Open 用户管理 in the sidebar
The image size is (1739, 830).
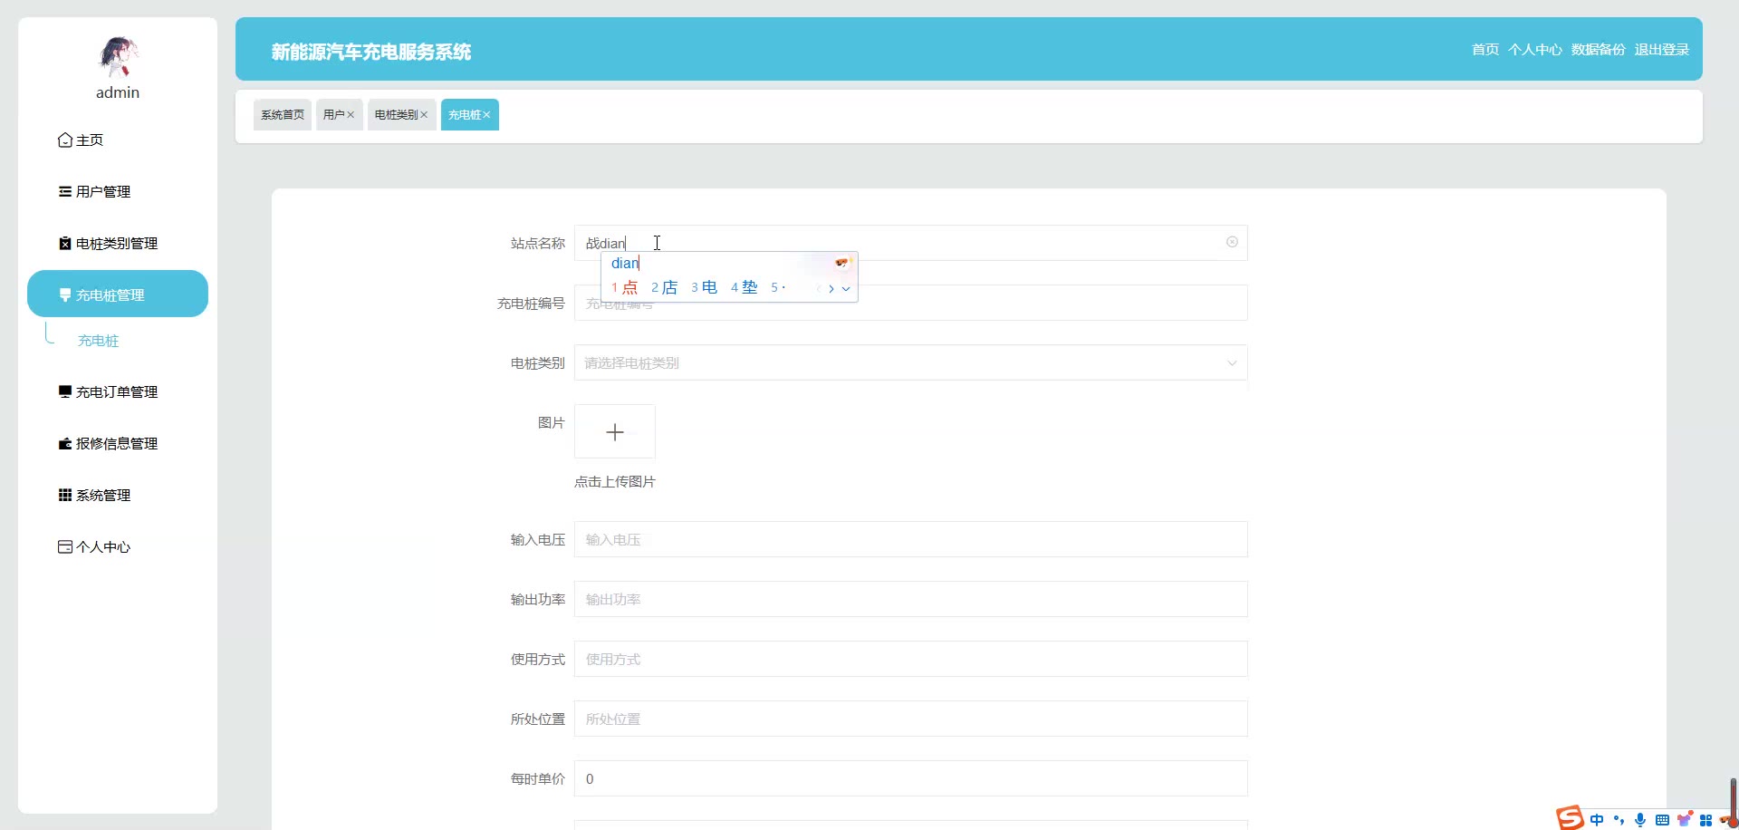click(x=118, y=191)
